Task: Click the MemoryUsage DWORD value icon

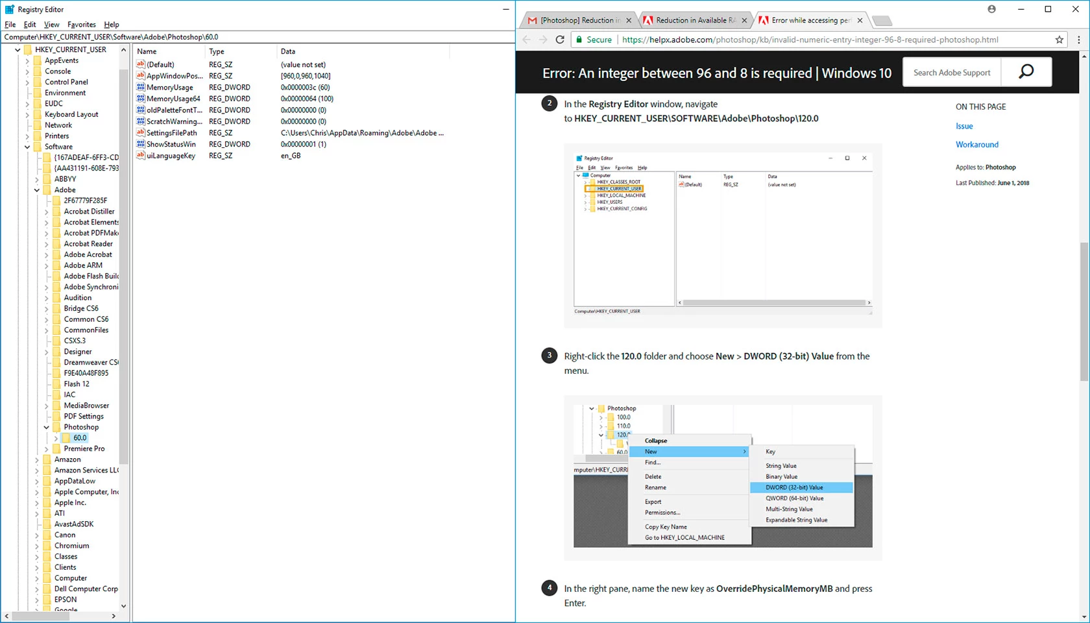Action: point(141,87)
